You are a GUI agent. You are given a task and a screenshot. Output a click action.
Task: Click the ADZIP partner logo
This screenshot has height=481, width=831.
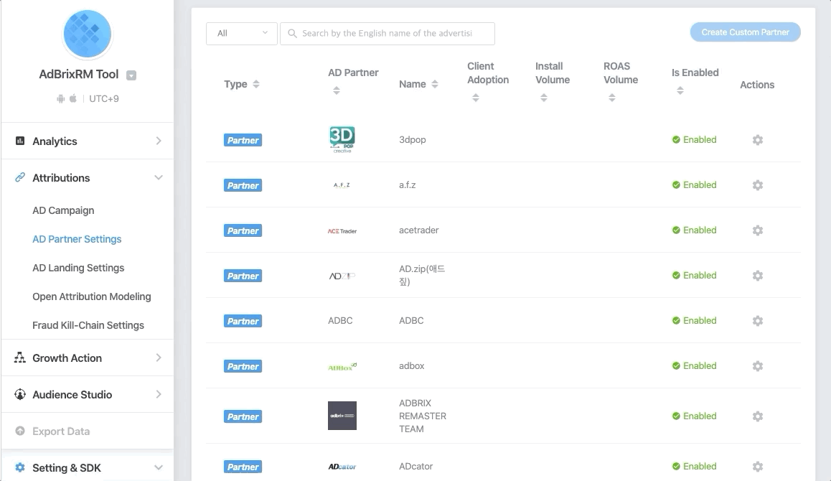tap(342, 276)
